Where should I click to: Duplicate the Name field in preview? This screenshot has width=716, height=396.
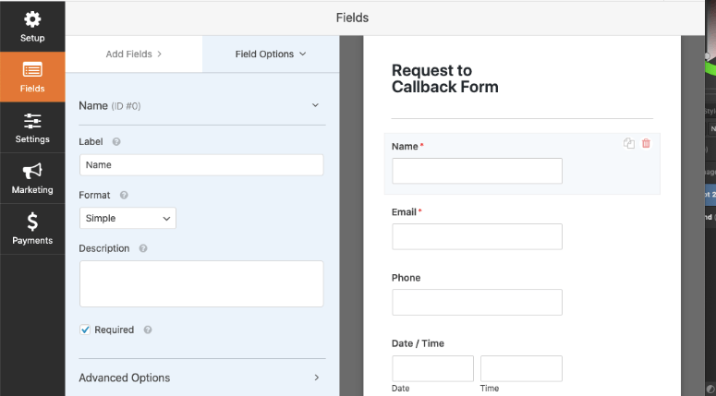click(629, 143)
